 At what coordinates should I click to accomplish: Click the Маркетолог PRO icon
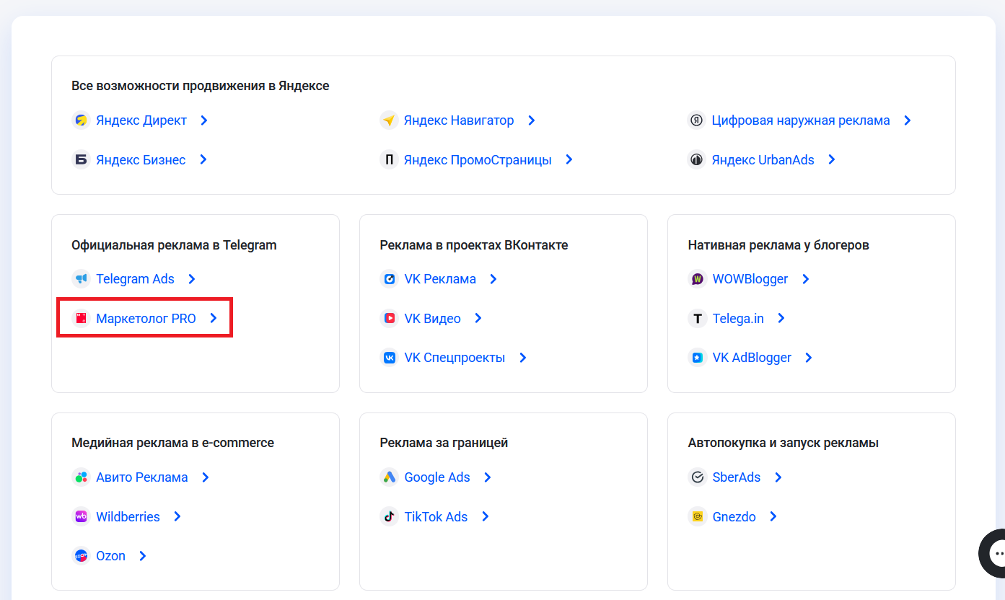tap(81, 318)
